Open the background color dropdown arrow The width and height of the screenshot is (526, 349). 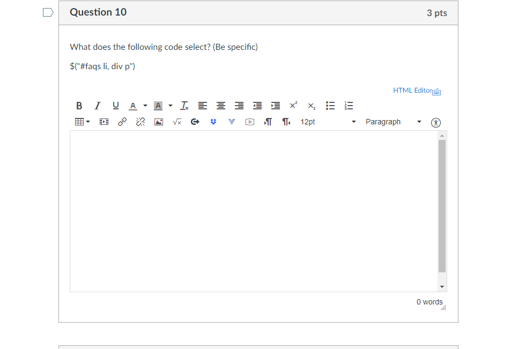tap(171, 106)
